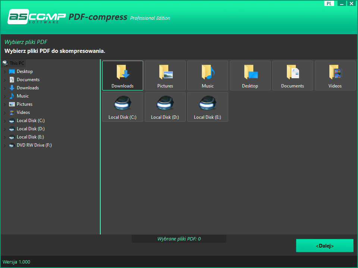Click the Local Disk (C:) drive icon in tree
The height and width of the screenshot is (268, 358).
12,121
